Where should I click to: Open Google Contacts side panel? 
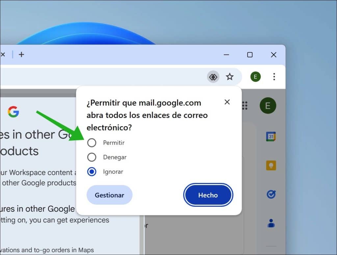pos(271,223)
